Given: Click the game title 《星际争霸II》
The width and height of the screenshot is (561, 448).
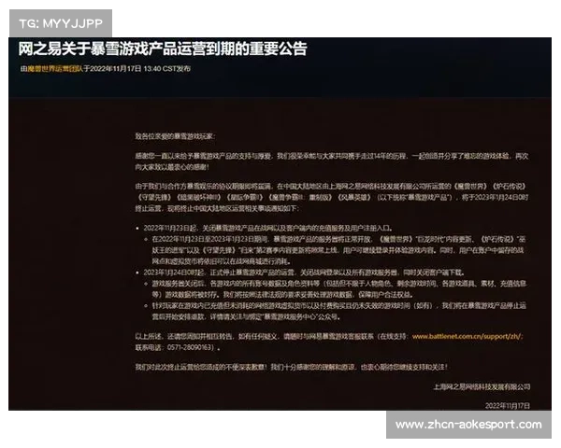Looking at the screenshot, I should [x=245, y=198].
